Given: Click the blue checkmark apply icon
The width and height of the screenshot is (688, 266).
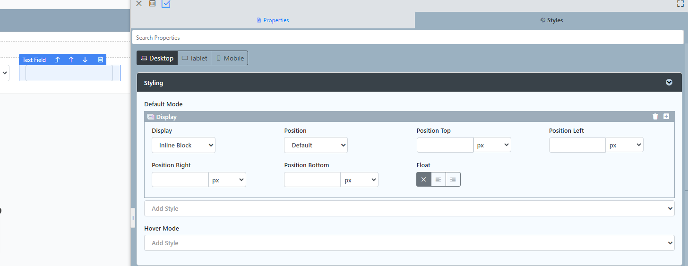Looking at the screenshot, I should 166,4.
